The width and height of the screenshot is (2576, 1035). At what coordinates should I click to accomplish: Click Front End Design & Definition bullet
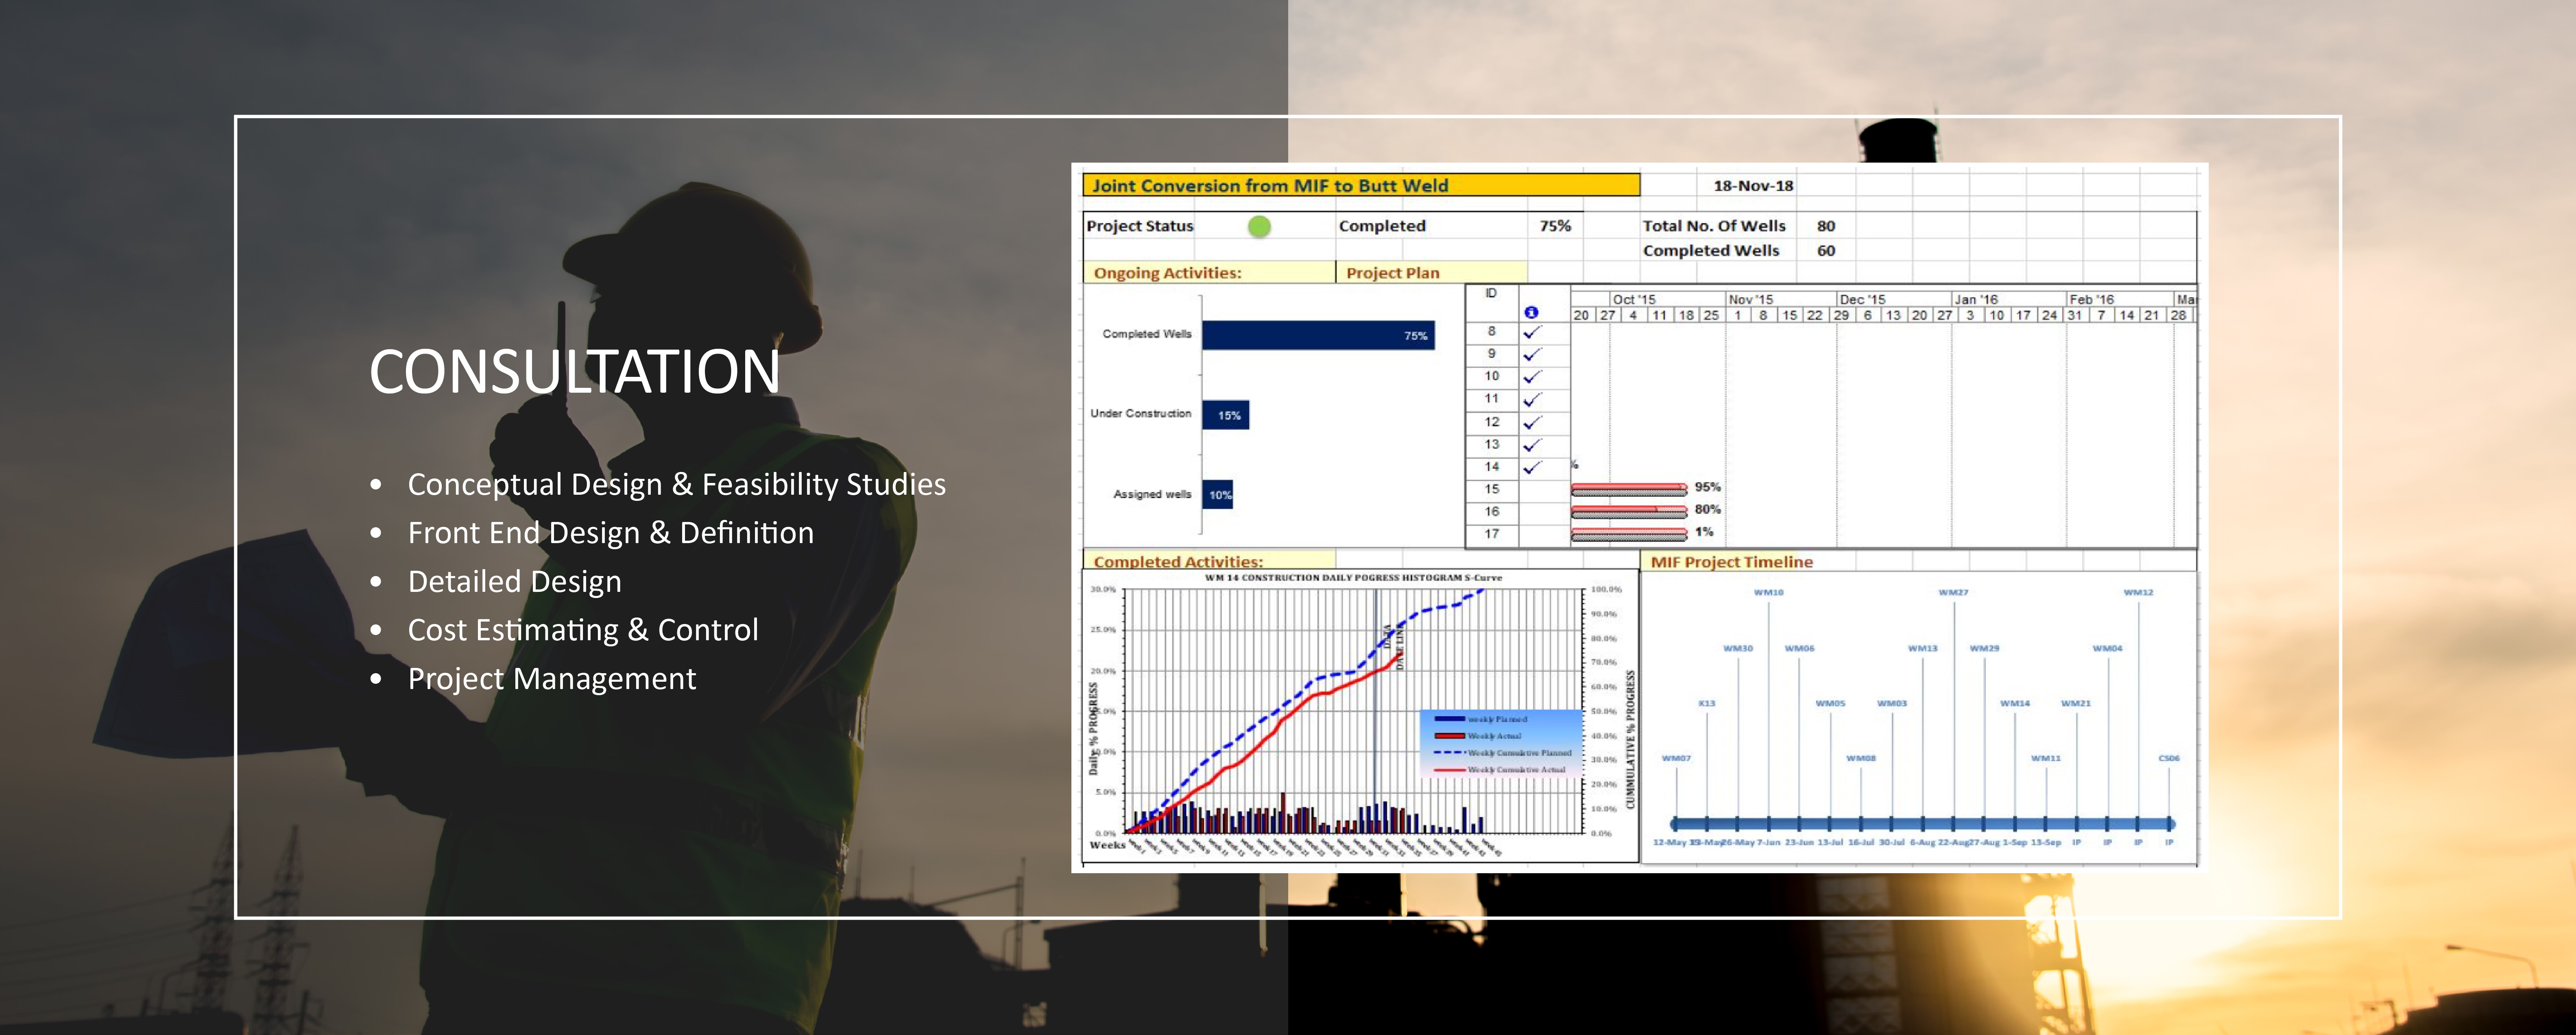(x=610, y=533)
